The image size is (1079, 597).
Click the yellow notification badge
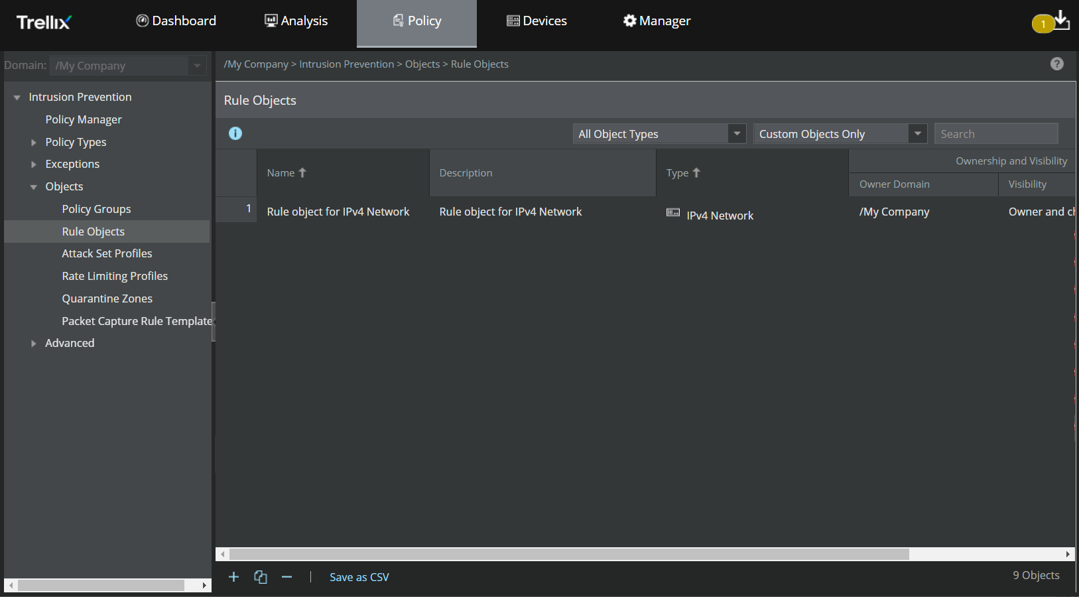pos(1043,24)
